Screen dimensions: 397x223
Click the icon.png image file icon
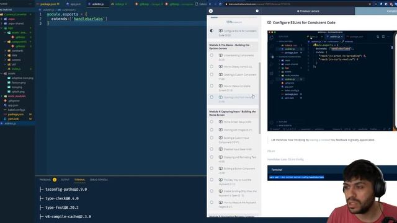[9, 87]
